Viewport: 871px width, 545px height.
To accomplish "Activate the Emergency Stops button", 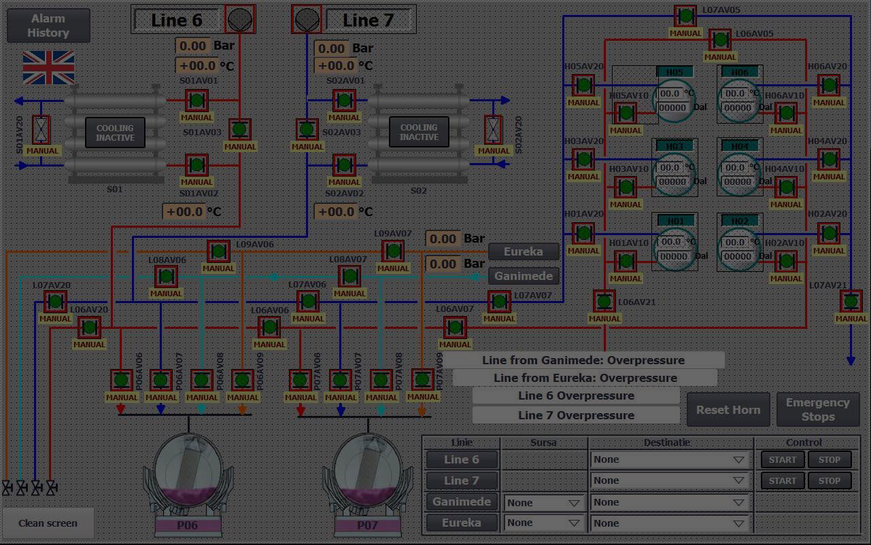I will 817,409.
